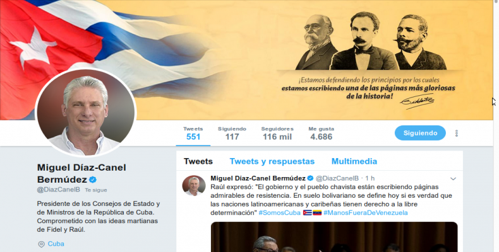Click the #ManosFueraDeVenezuela hashtag
The width and height of the screenshot is (499, 252).
coord(365,213)
